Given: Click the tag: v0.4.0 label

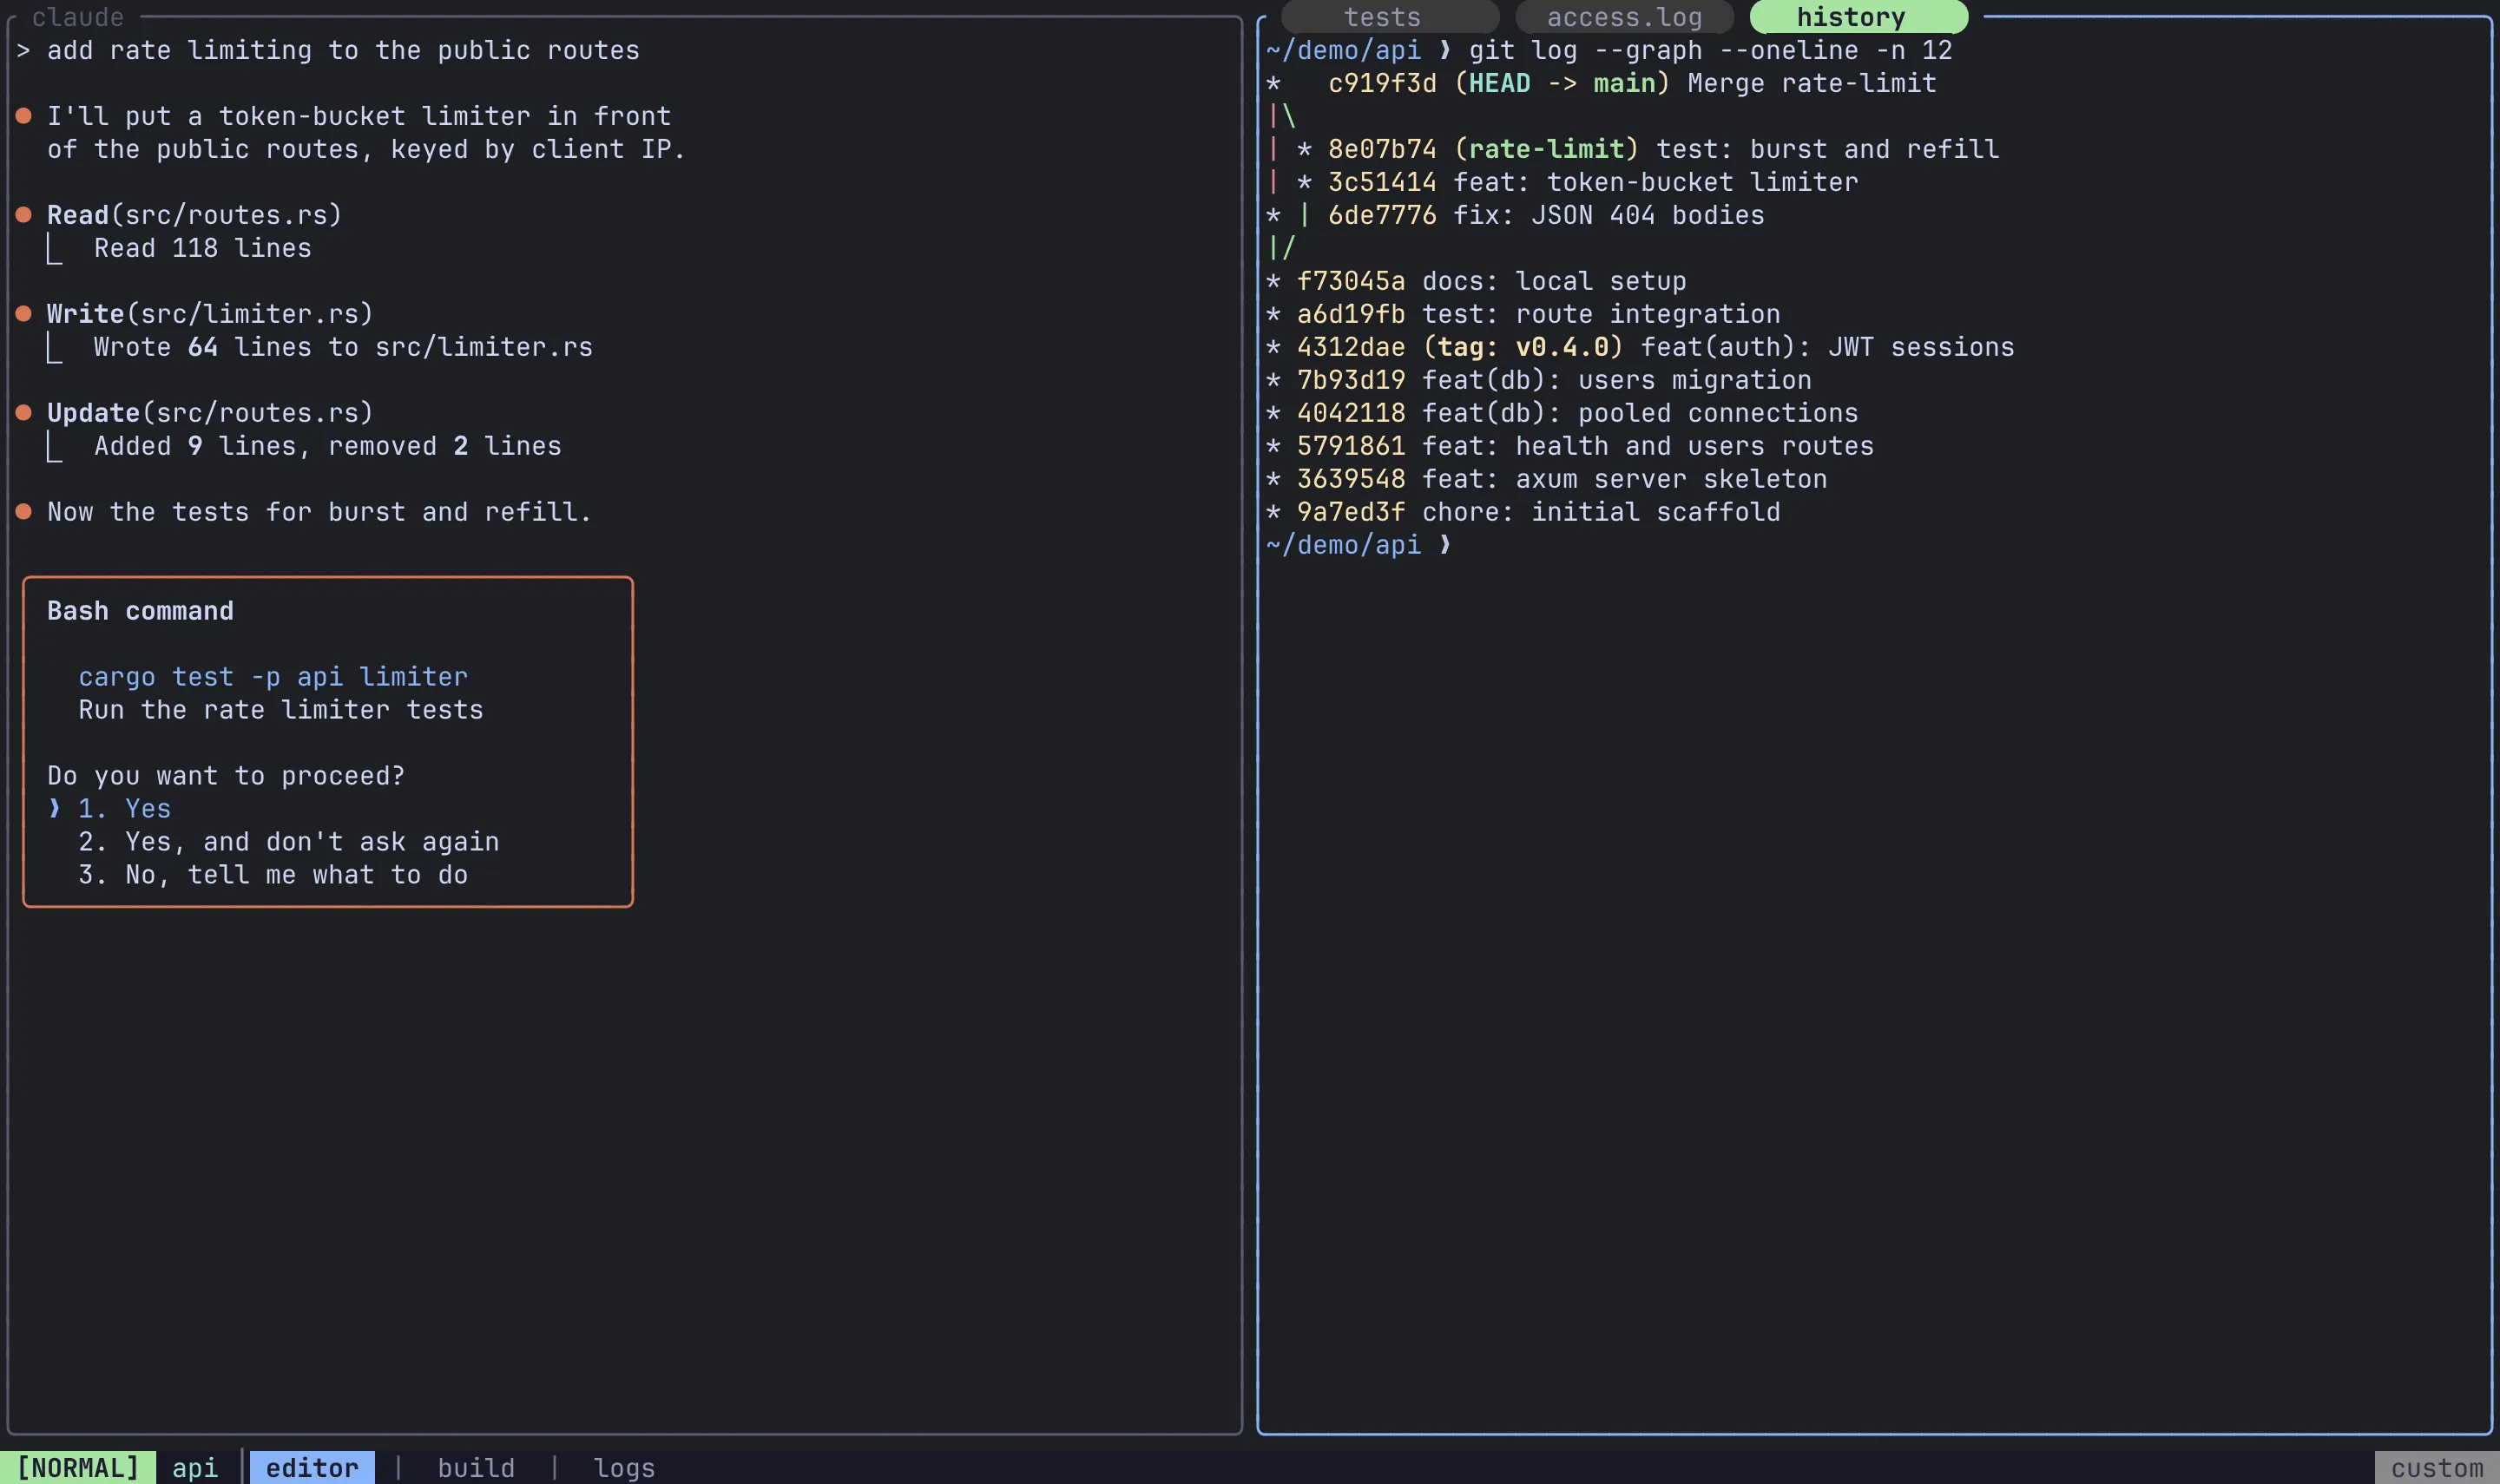Looking at the screenshot, I should tap(1523, 346).
